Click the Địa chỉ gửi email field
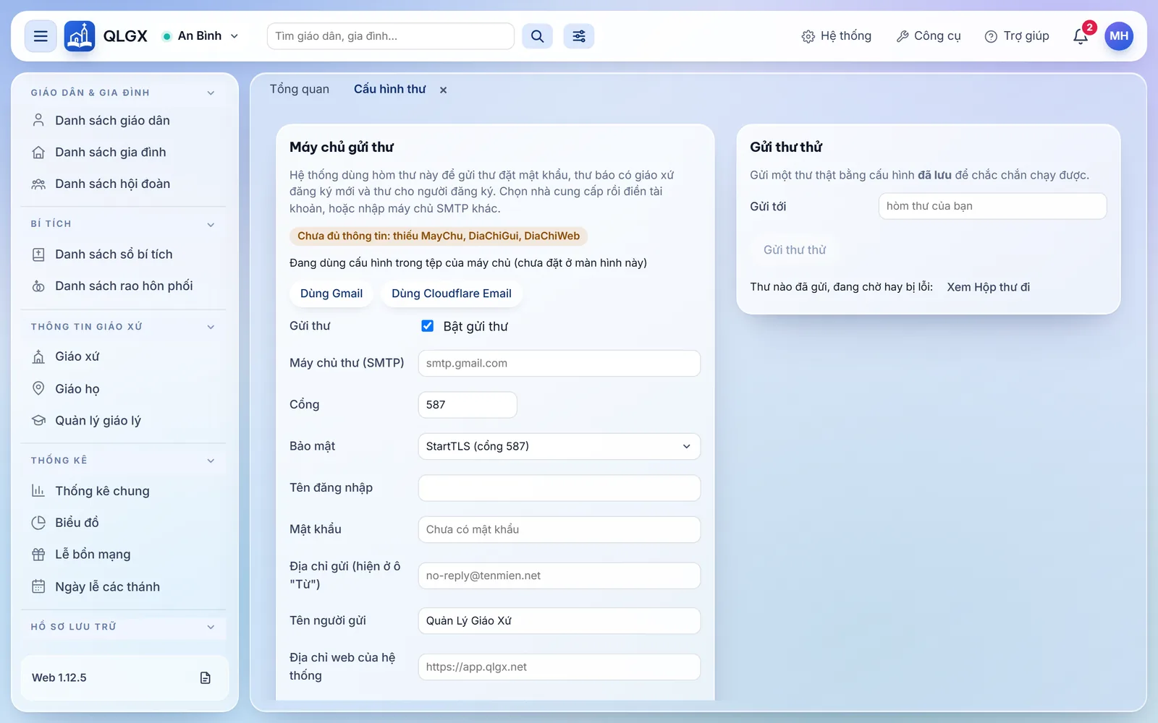The height and width of the screenshot is (723, 1158). (559, 576)
